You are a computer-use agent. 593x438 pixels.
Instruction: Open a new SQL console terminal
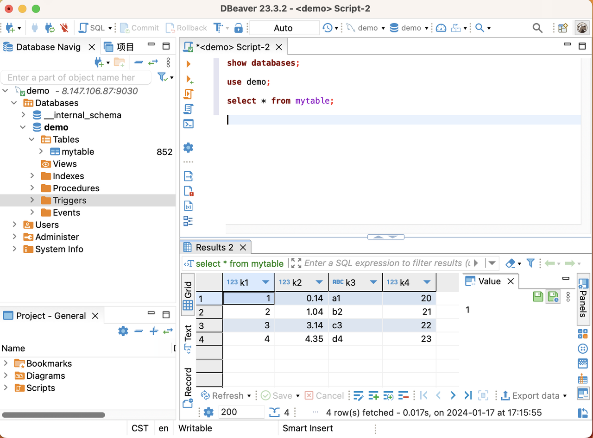(189, 124)
